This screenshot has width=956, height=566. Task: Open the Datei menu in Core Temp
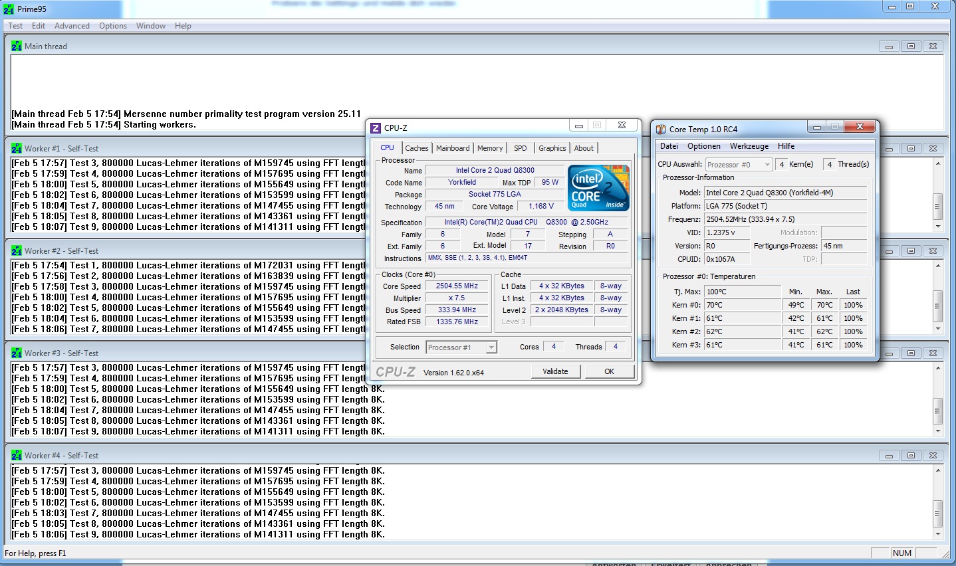[669, 146]
